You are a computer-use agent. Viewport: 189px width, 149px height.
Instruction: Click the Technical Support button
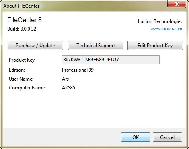(96, 46)
